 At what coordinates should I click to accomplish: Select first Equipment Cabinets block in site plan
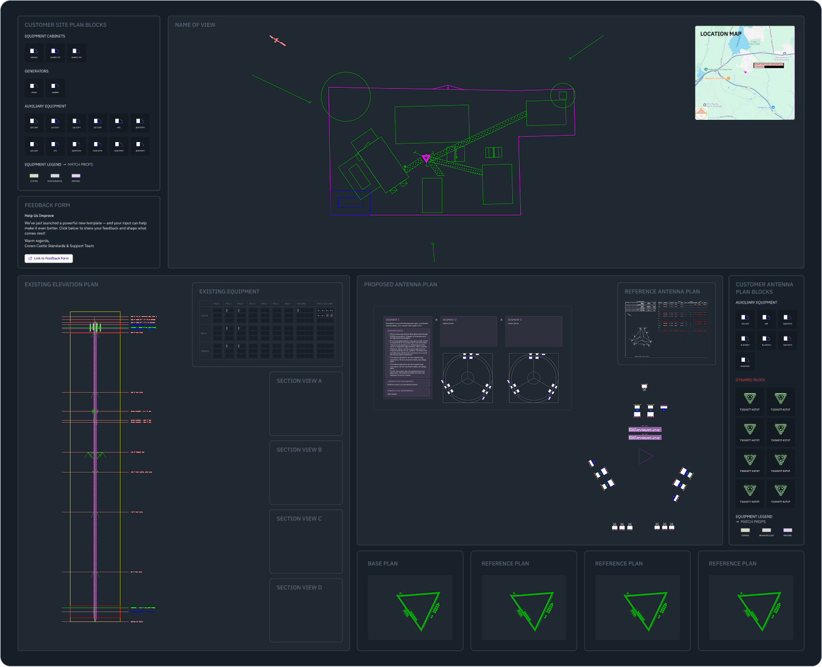[34, 52]
